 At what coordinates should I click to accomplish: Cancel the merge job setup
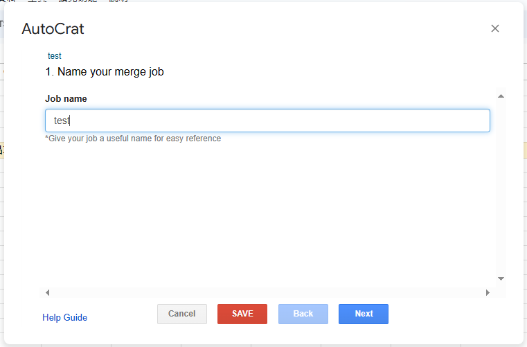click(182, 314)
